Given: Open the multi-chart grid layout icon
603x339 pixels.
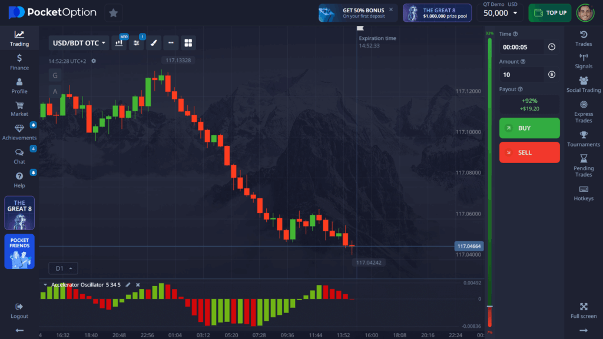Looking at the screenshot, I should pos(188,43).
